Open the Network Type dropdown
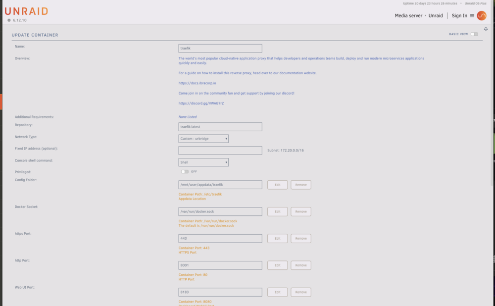Screen dimensions: 495x306 point(203,139)
